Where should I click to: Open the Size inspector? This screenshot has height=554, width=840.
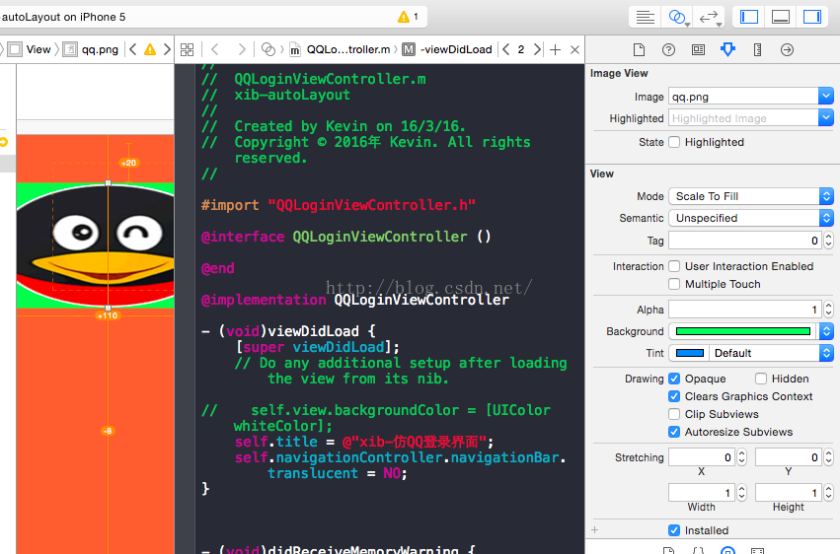(x=757, y=49)
